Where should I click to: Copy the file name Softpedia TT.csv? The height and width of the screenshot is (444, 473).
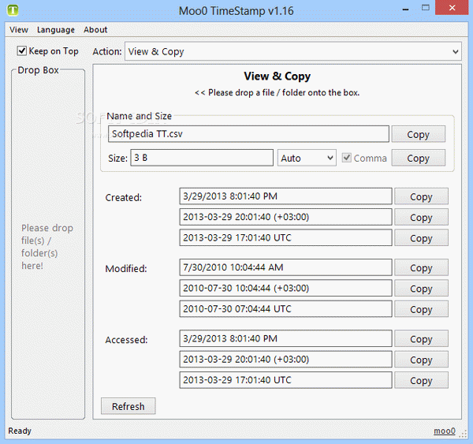click(418, 134)
